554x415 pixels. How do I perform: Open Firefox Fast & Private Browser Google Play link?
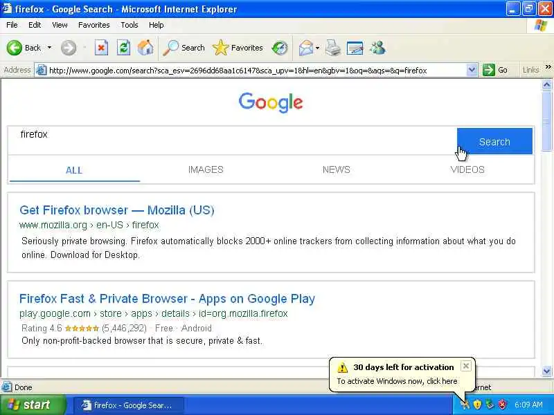coord(167,299)
